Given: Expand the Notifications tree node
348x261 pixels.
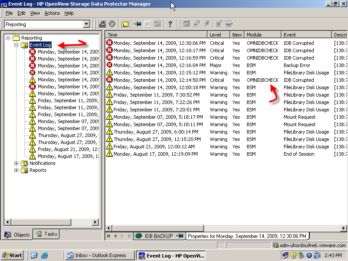Looking at the screenshot, I should point(16,164).
